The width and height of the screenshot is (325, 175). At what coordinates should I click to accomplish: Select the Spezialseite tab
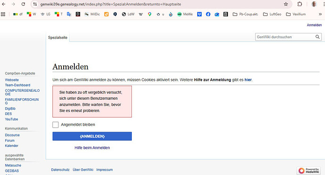coord(58,38)
